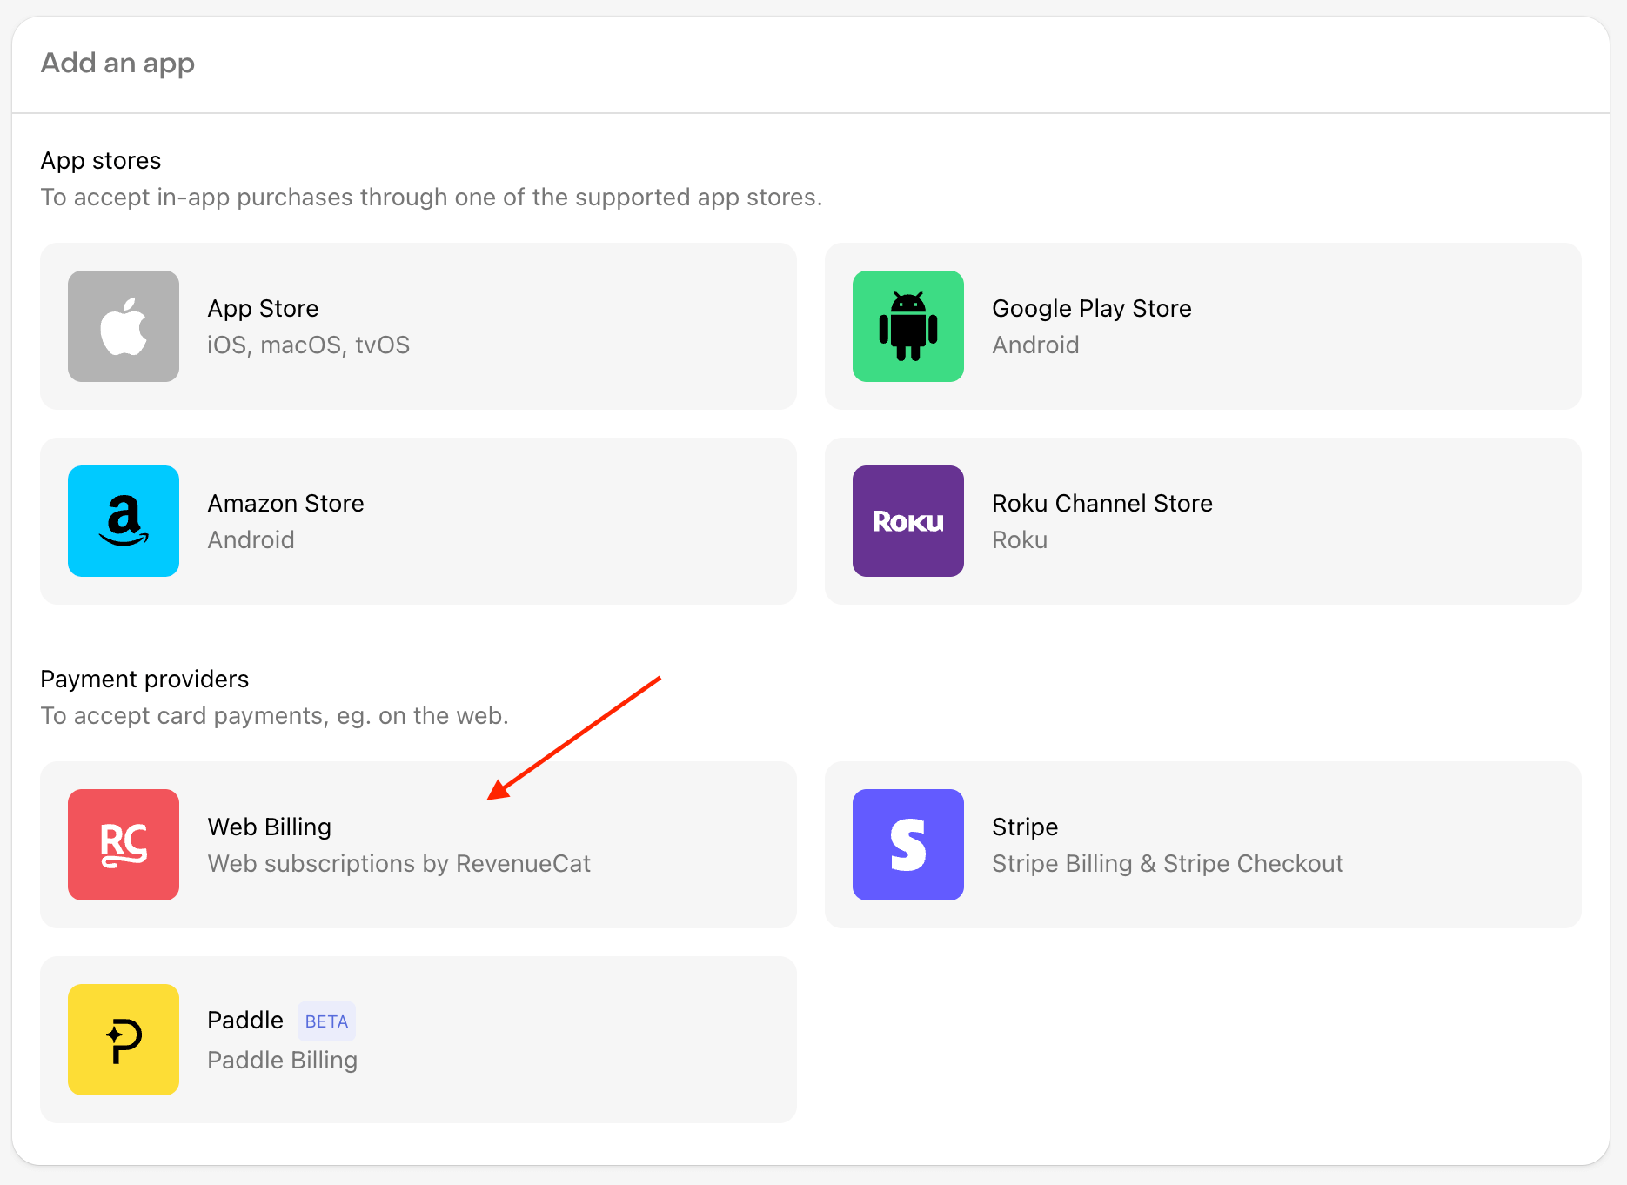Image resolution: width=1627 pixels, height=1185 pixels.
Task: Select the App Store card title
Action: (263, 308)
